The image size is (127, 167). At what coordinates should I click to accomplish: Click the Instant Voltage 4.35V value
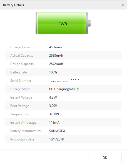(x=53, y=97)
